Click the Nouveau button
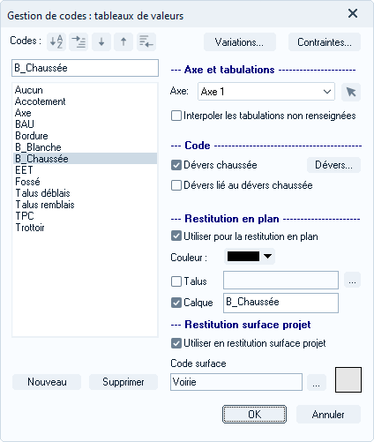The image size is (374, 442). point(47,382)
